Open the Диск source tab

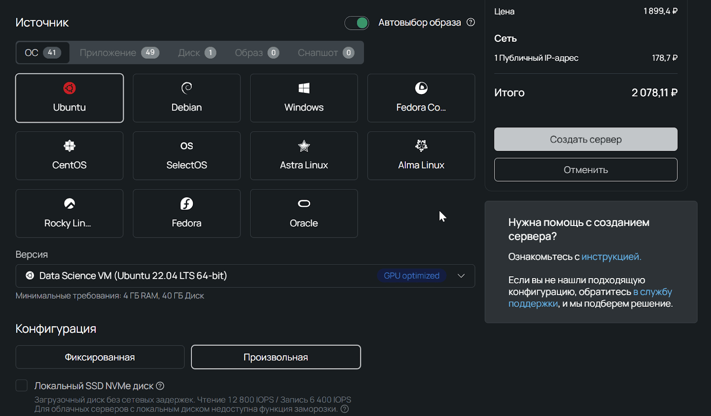[x=197, y=53]
